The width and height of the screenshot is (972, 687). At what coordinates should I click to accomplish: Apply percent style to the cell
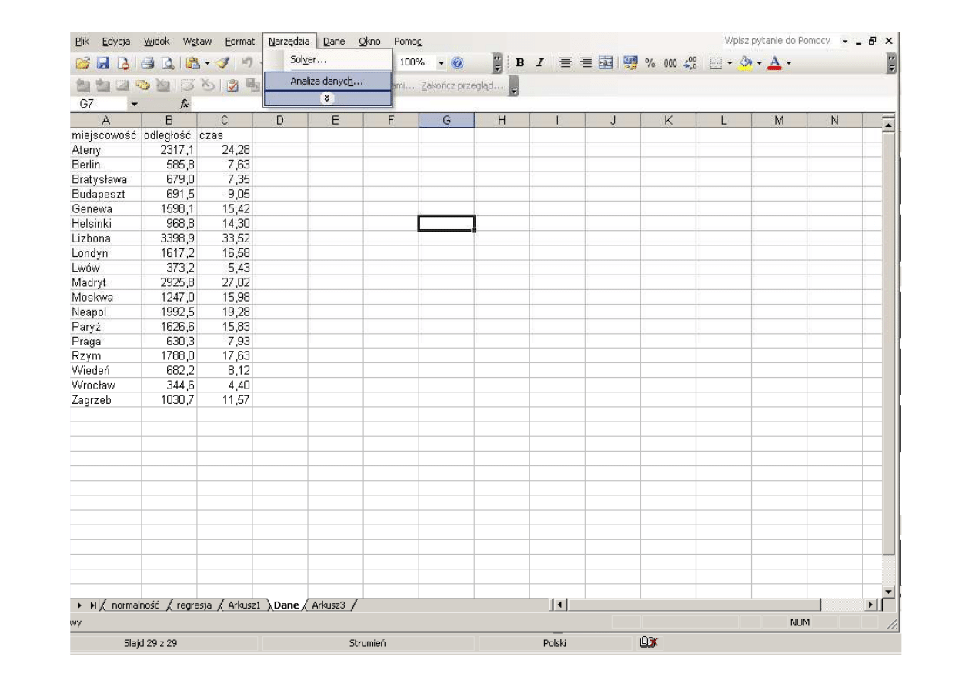649,62
